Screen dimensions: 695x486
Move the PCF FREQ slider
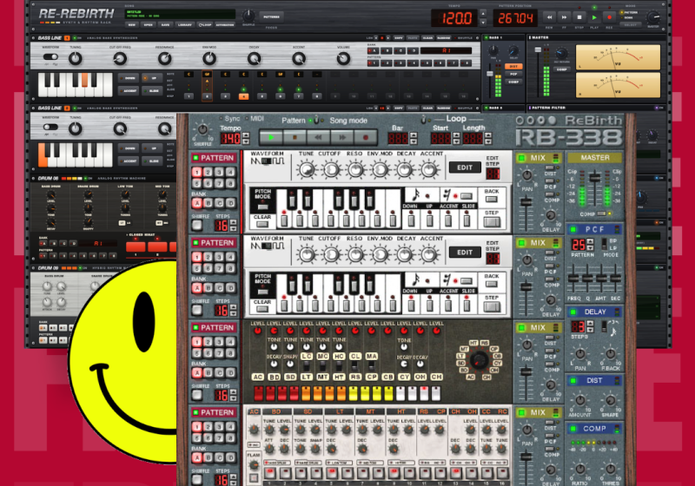[573, 278]
